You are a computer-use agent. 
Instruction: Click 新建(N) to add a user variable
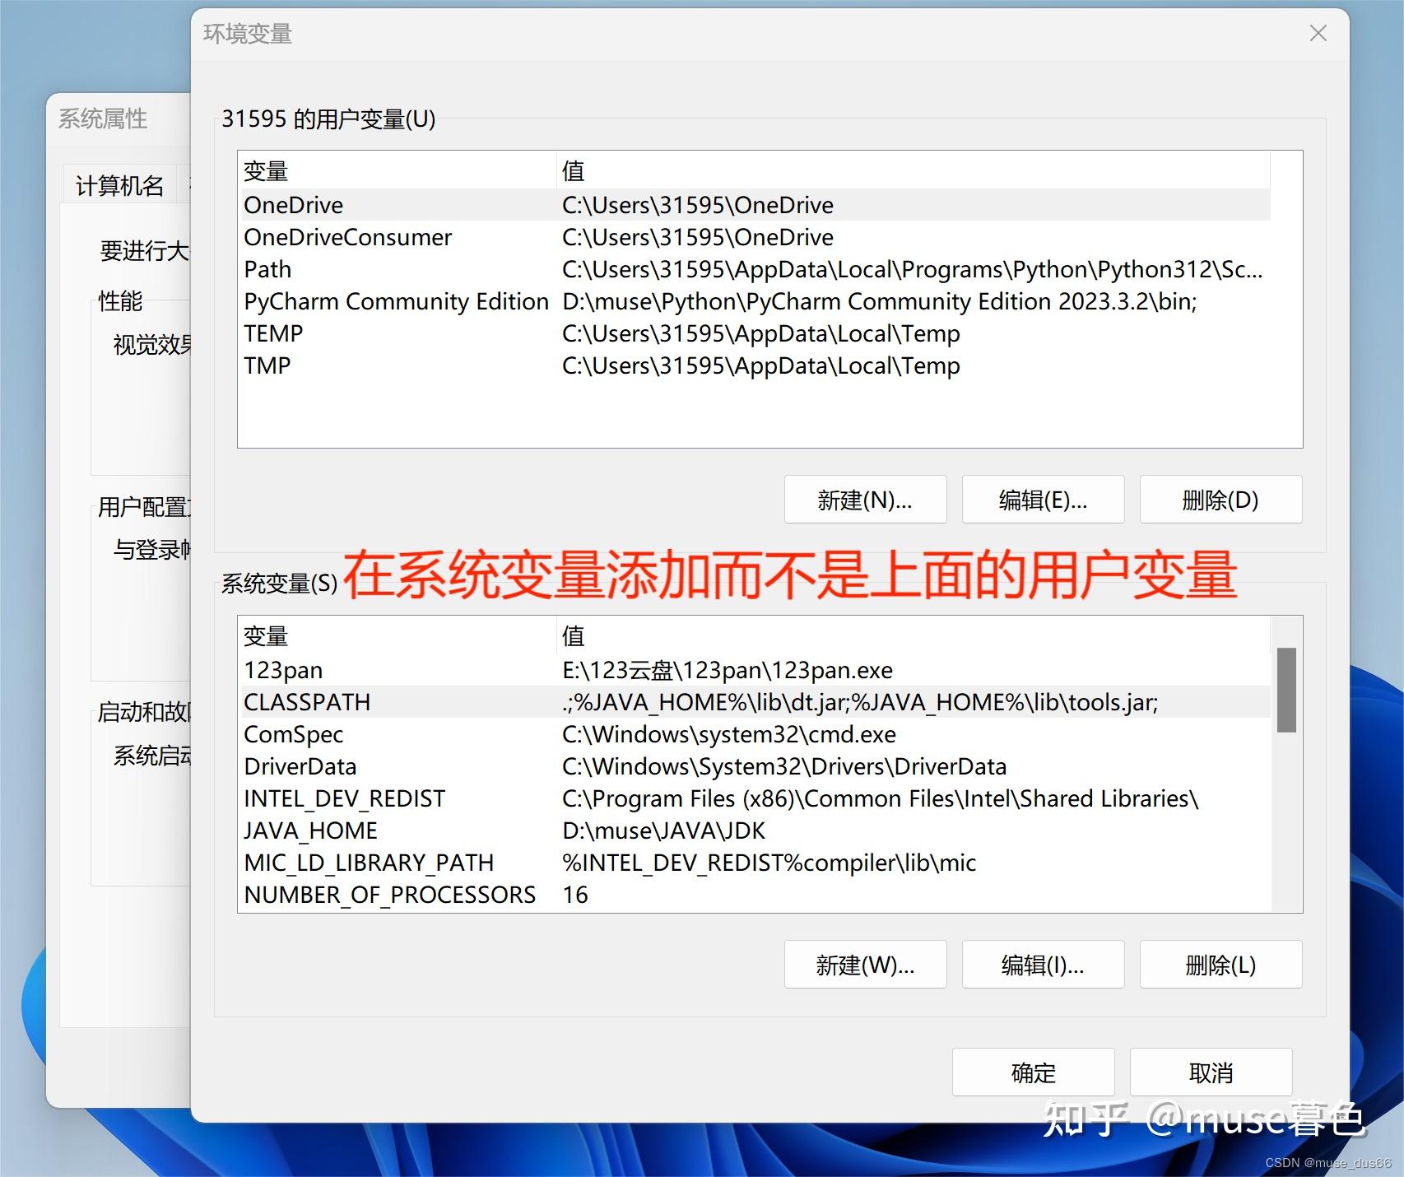pyautogui.click(x=865, y=499)
